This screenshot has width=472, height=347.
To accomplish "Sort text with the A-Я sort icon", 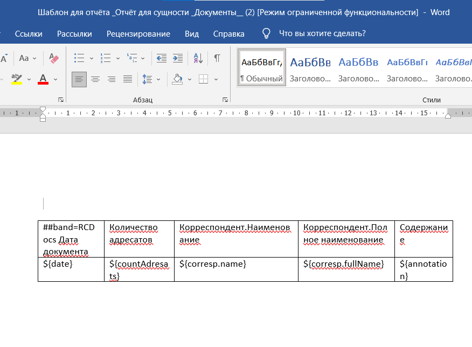I will [198, 58].
